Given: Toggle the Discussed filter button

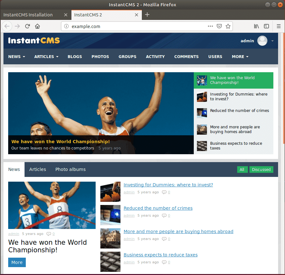Looking at the screenshot, I should [x=261, y=170].
